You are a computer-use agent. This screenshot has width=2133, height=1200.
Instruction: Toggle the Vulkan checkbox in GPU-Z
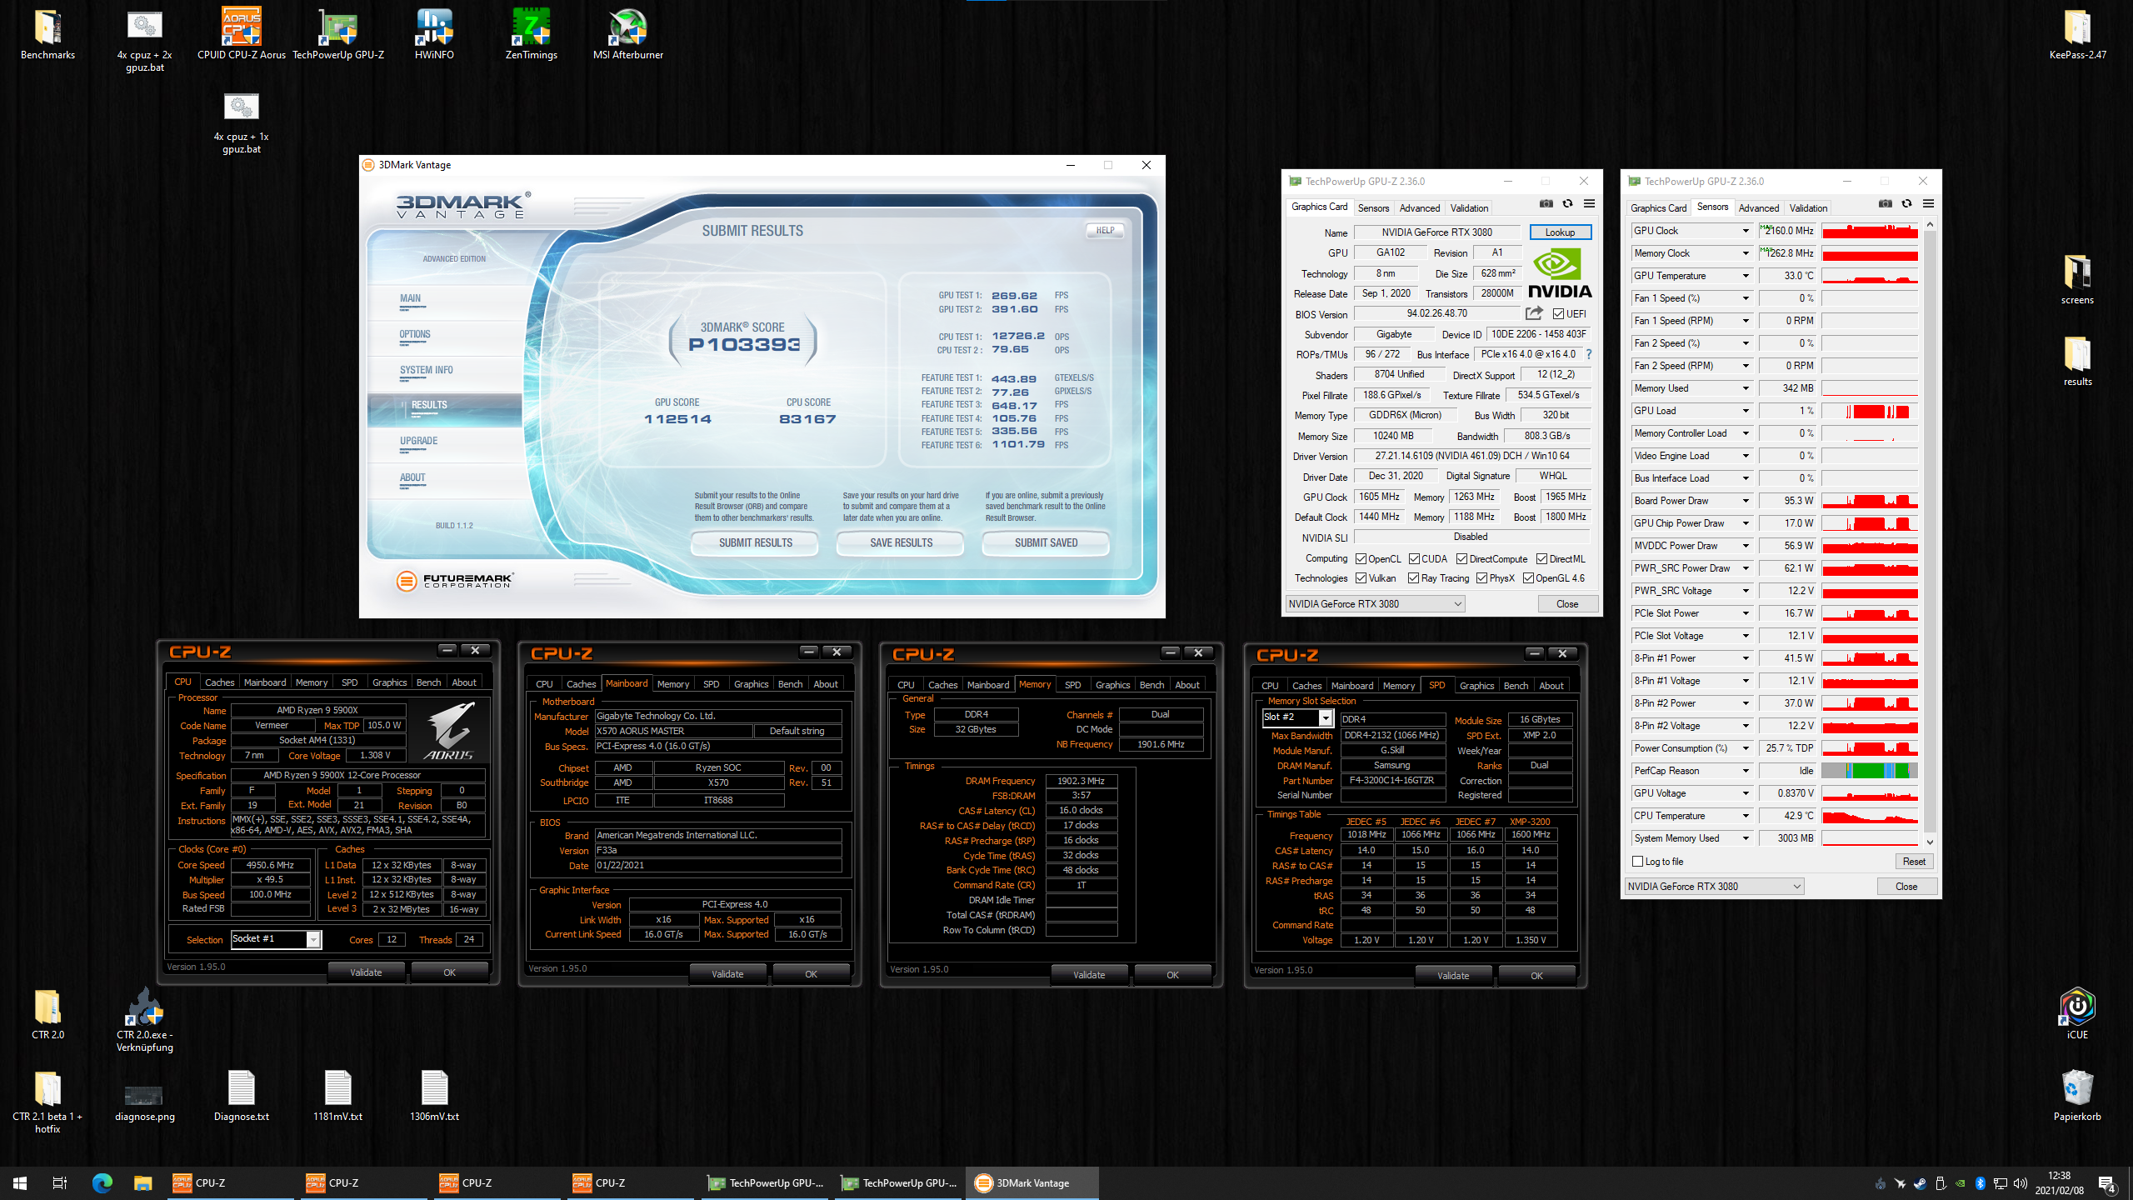pos(1361,578)
